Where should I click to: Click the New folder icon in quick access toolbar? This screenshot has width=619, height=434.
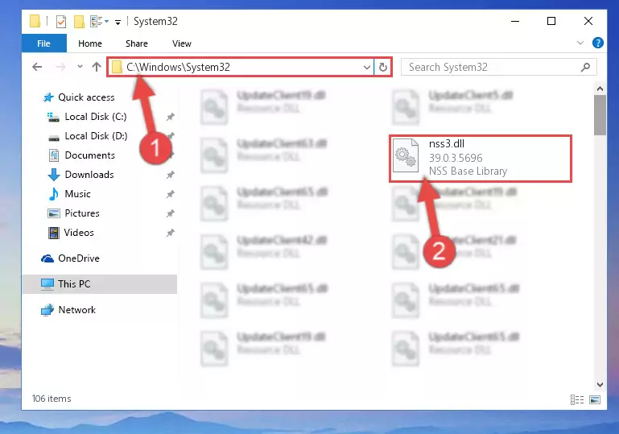[x=79, y=21]
